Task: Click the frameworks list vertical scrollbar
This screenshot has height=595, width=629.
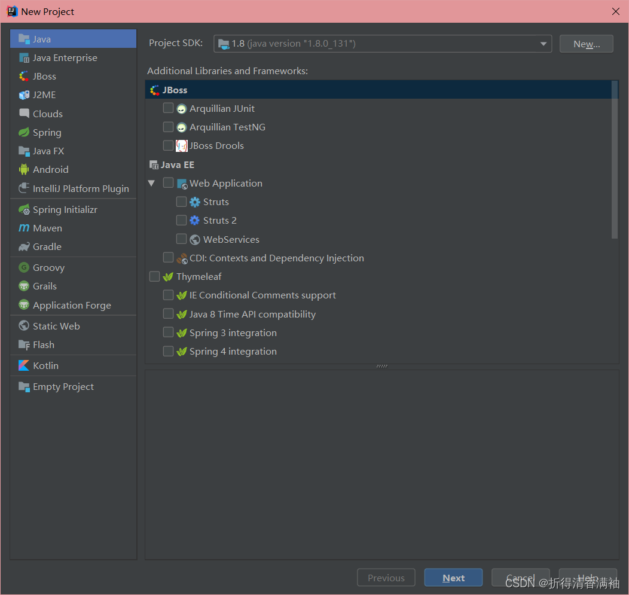Action: pyautogui.click(x=614, y=160)
